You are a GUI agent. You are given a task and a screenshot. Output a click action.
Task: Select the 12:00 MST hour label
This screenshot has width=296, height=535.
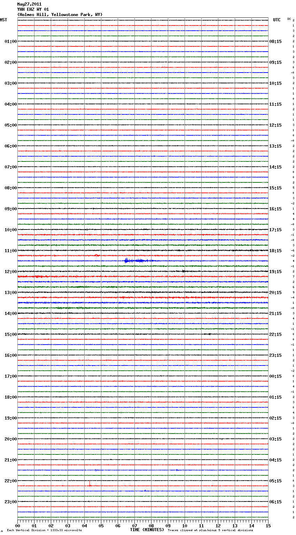(x=10, y=272)
